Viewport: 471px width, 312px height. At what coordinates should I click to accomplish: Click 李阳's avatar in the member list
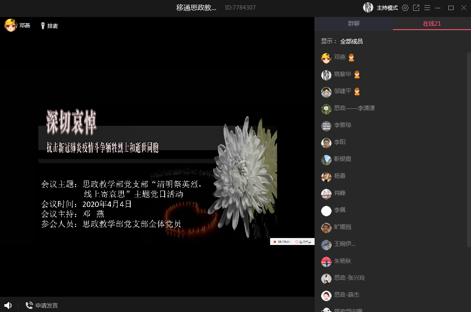coord(326,143)
